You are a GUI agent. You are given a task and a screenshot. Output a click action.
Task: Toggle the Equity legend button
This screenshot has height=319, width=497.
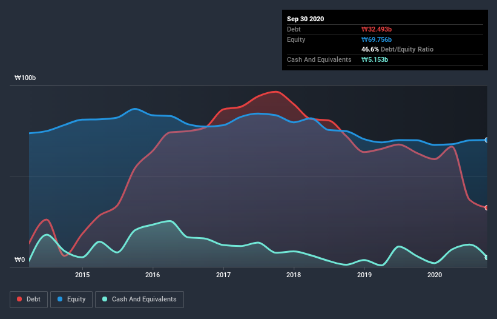pos(71,300)
